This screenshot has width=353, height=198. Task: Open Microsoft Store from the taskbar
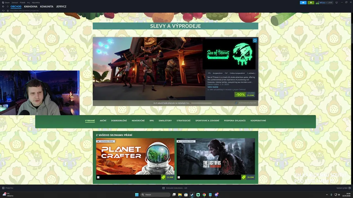pyautogui.click(x=186, y=195)
